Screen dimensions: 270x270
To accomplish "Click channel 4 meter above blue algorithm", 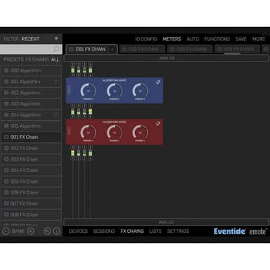I will [x=90, y=70].
